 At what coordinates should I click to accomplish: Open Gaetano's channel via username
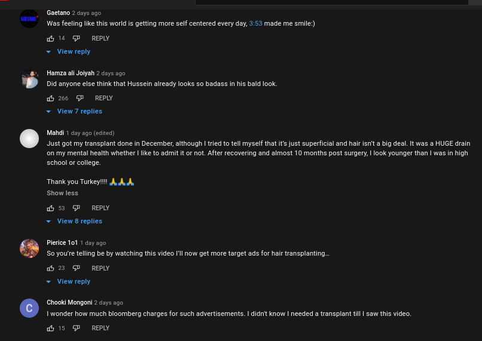(x=59, y=13)
